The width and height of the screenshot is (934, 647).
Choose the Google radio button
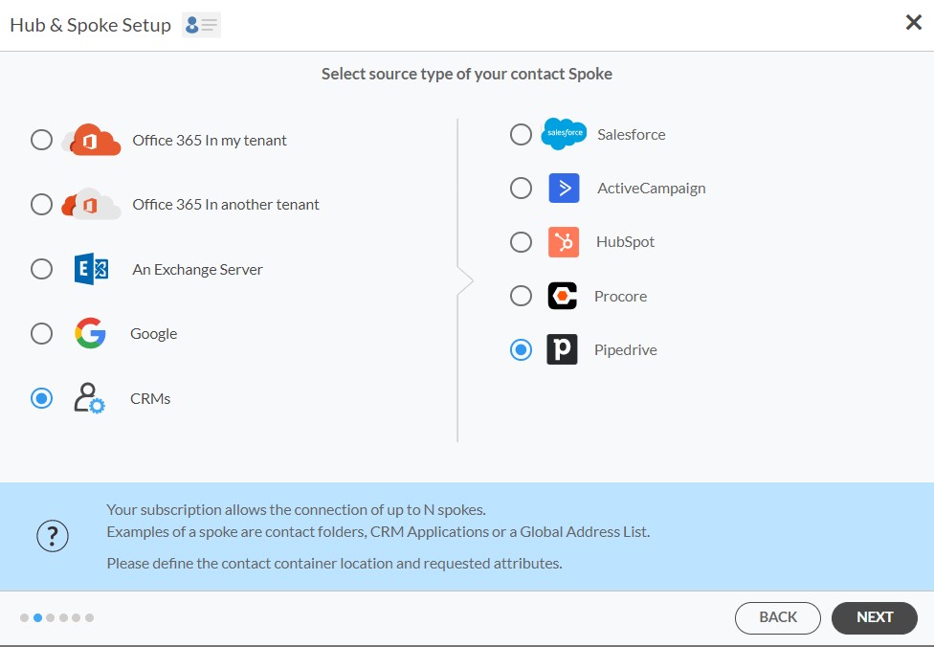41,334
